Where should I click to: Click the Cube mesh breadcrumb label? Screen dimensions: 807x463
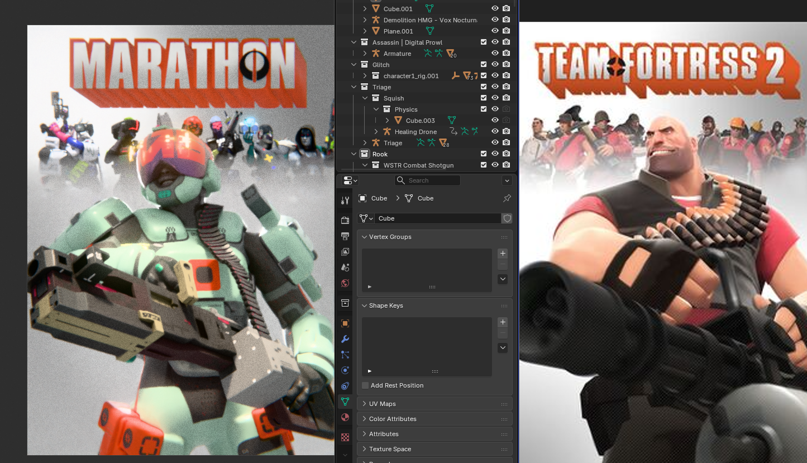pyautogui.click(x=426, y=198)
